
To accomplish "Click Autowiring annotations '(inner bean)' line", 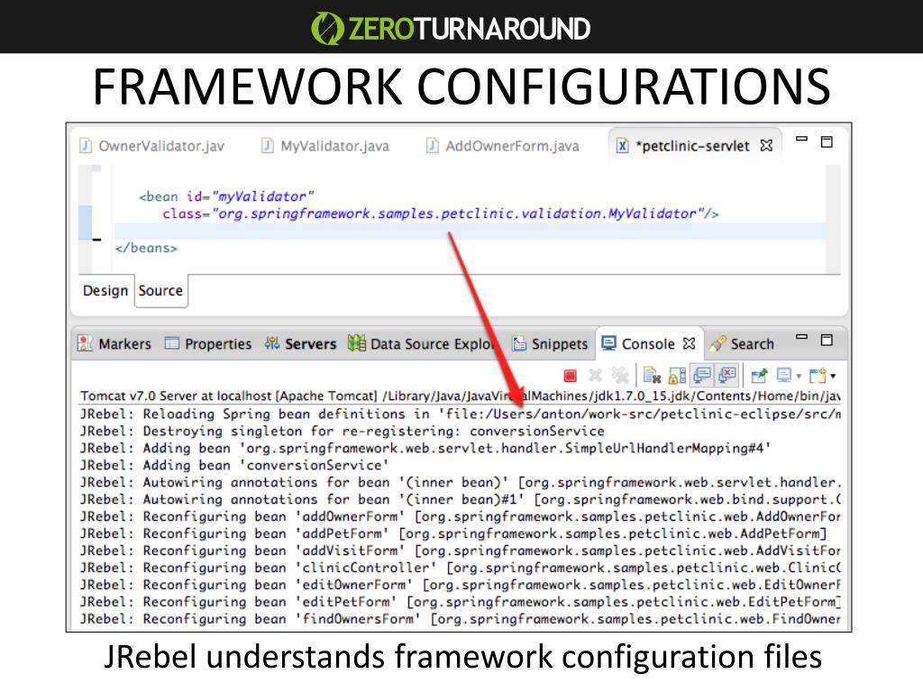I will 461,482.
